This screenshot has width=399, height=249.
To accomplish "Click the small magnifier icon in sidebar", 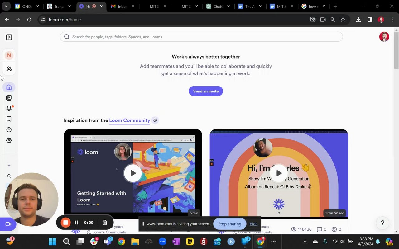I will pos(9,176).
